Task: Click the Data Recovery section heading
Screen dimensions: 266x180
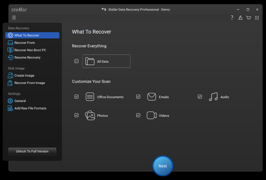Action: pos(18,28)
